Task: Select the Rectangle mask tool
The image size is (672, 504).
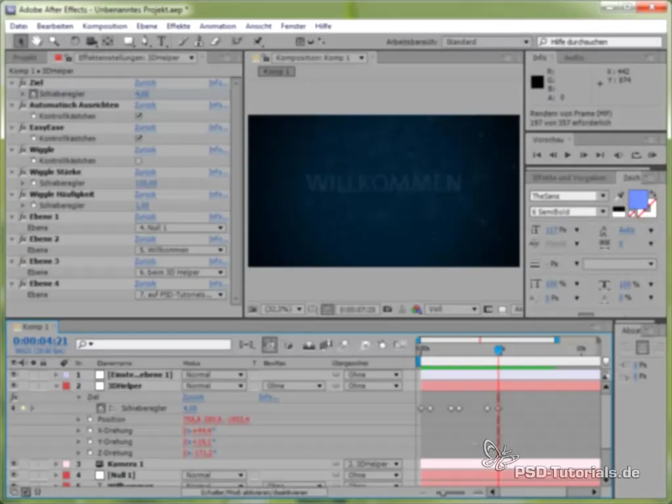Action: click(128, 41)
